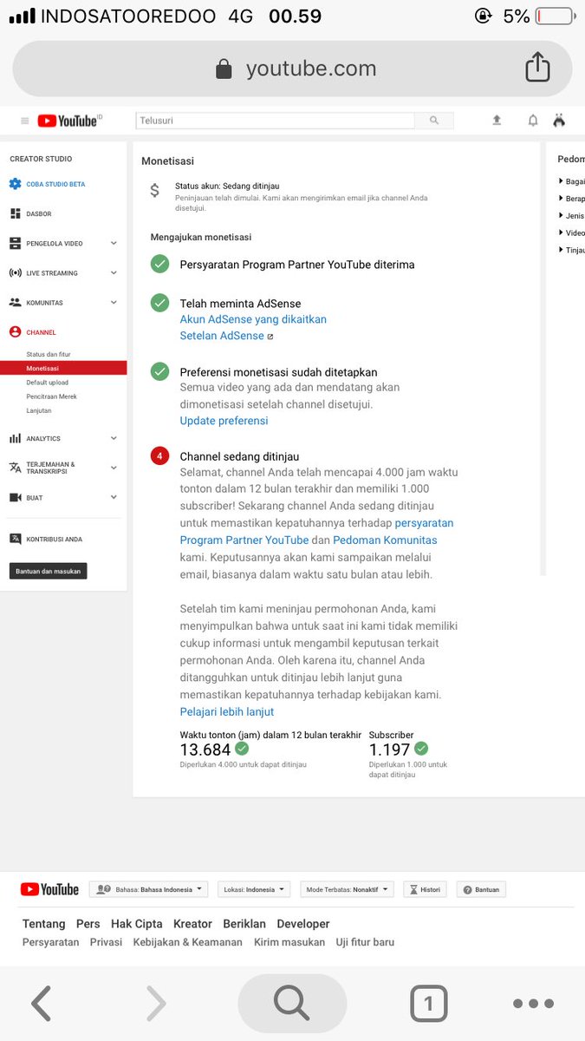Tap the browser search button
585x1041 pixels.
coord(292,1004)
